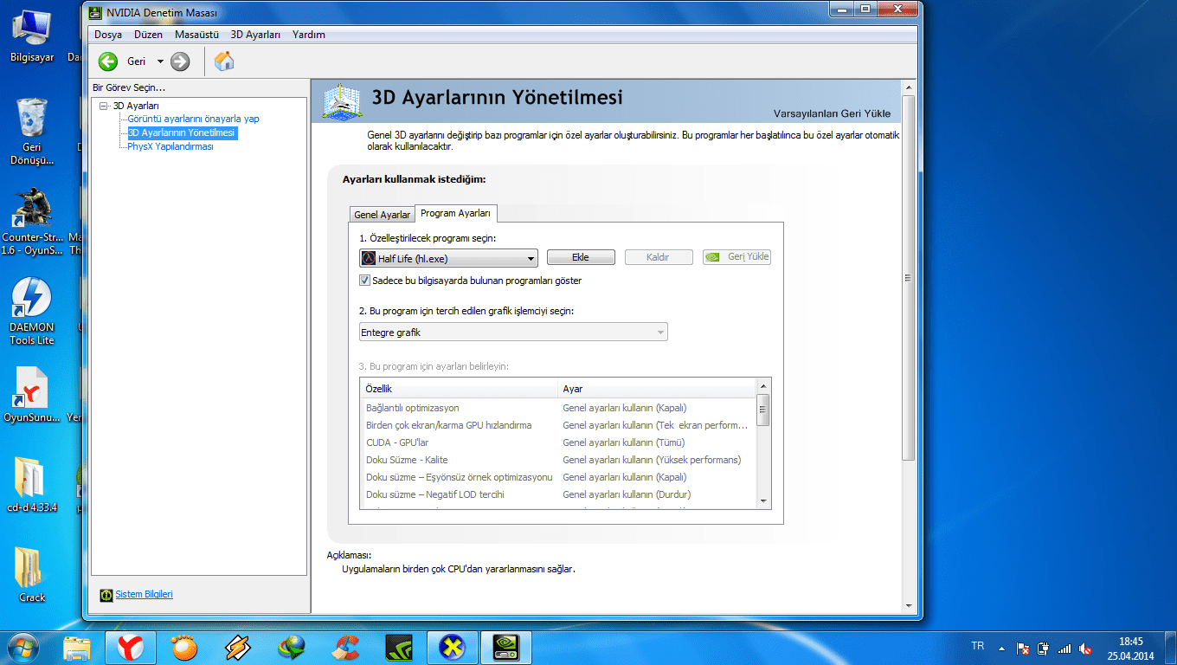
Task: Open the Bilgisayar desktop icon
Action: click(x=32, y=37)
